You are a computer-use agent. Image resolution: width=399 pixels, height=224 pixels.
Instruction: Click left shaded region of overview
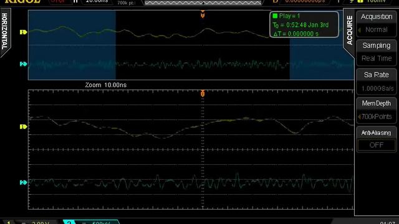click(x=72, y=45)
